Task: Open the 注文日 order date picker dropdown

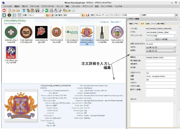Action: 161,48
